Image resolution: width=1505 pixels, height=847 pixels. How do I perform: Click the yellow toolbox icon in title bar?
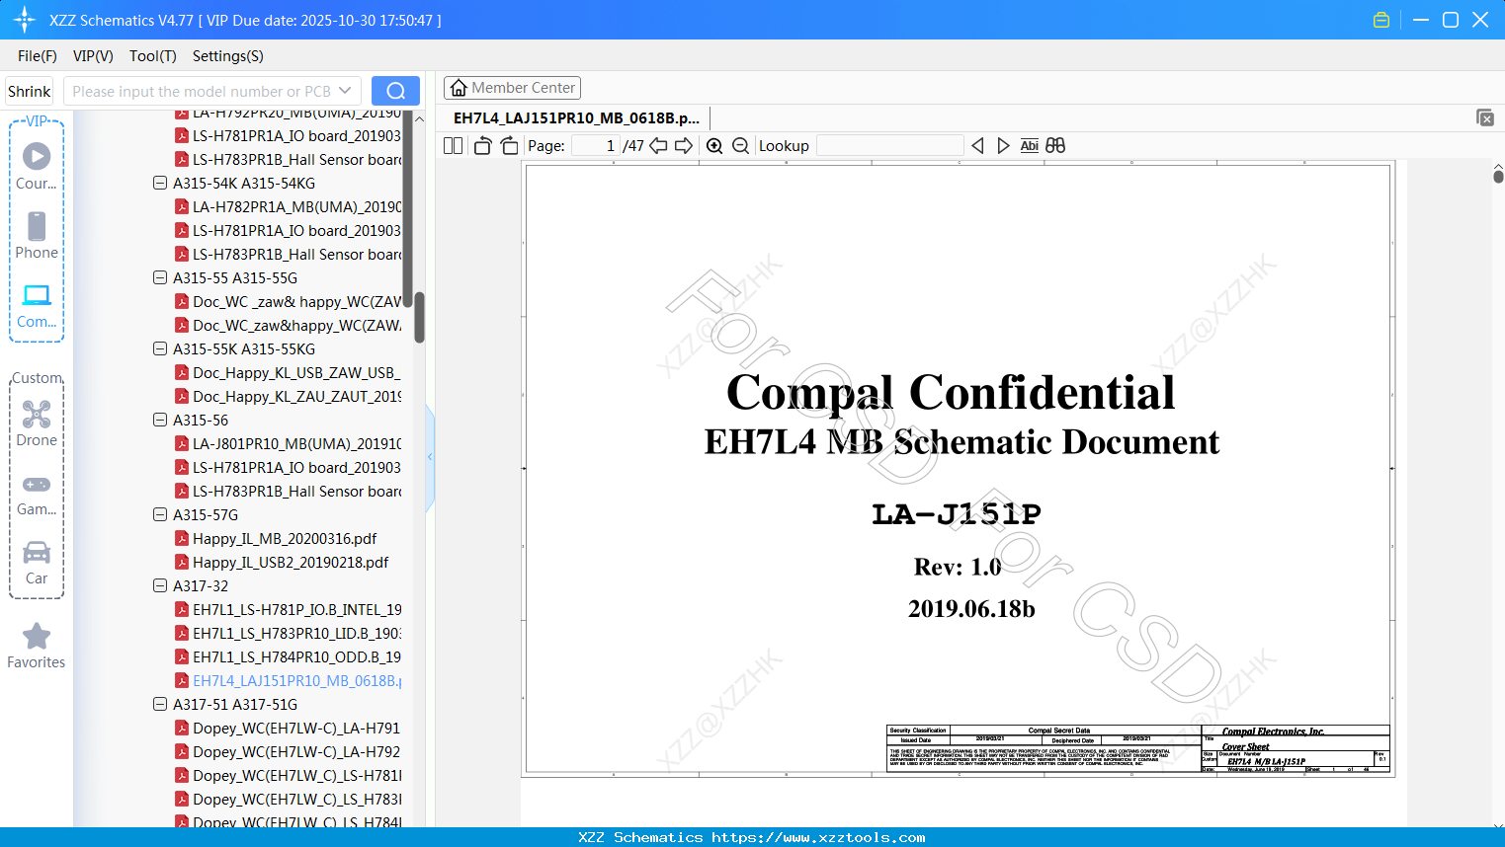[x=1381, y=20]
